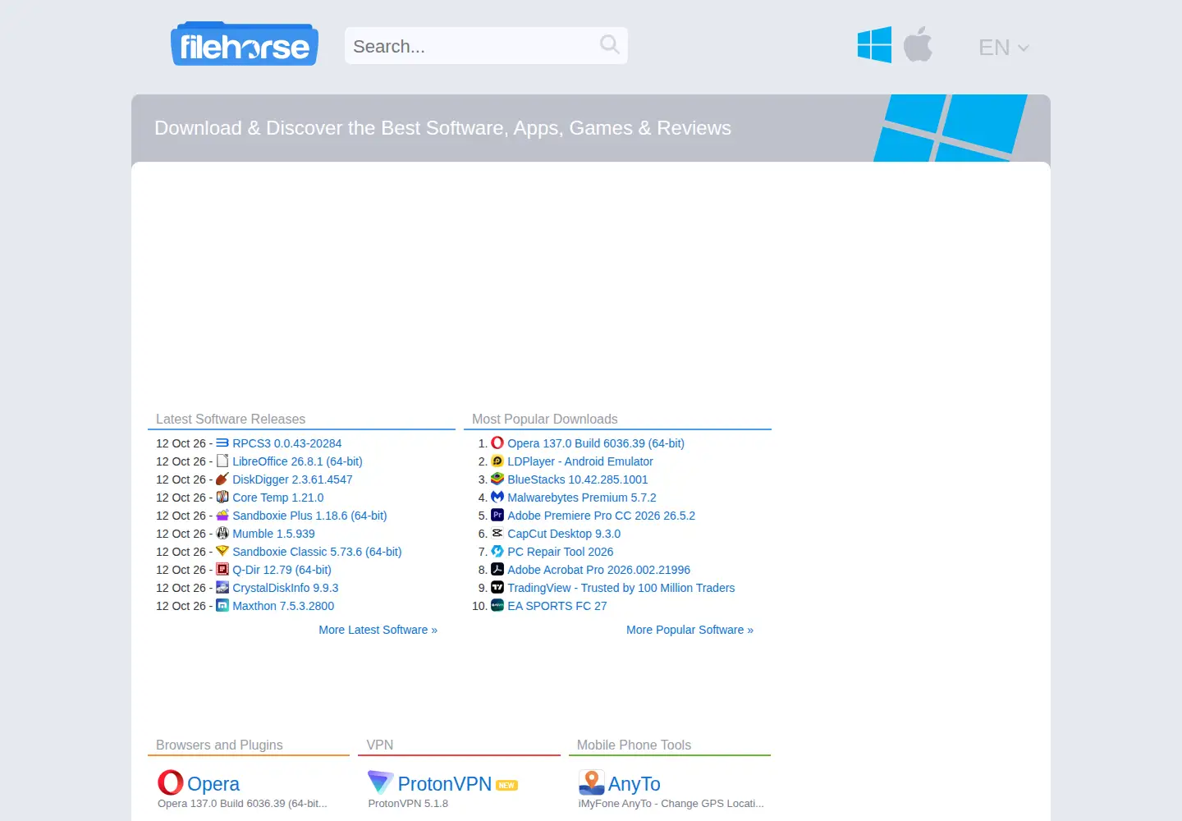Click the Mumble app icon

tap(222, 533)
